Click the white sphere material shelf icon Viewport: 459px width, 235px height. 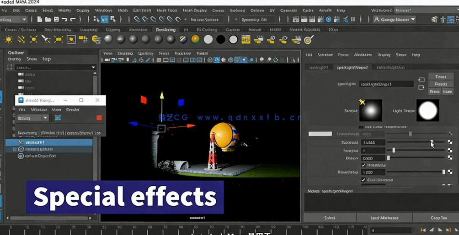208,40
